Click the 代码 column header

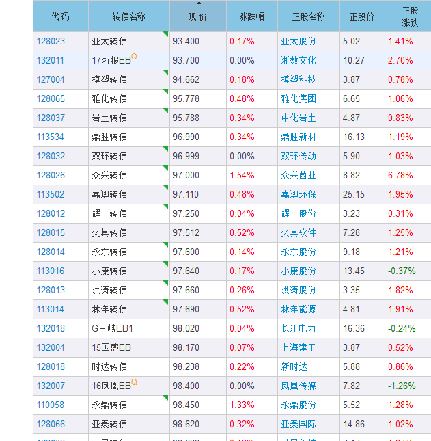61,16
